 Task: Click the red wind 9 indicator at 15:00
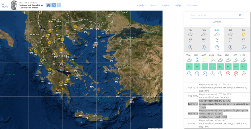coord(228,74)
